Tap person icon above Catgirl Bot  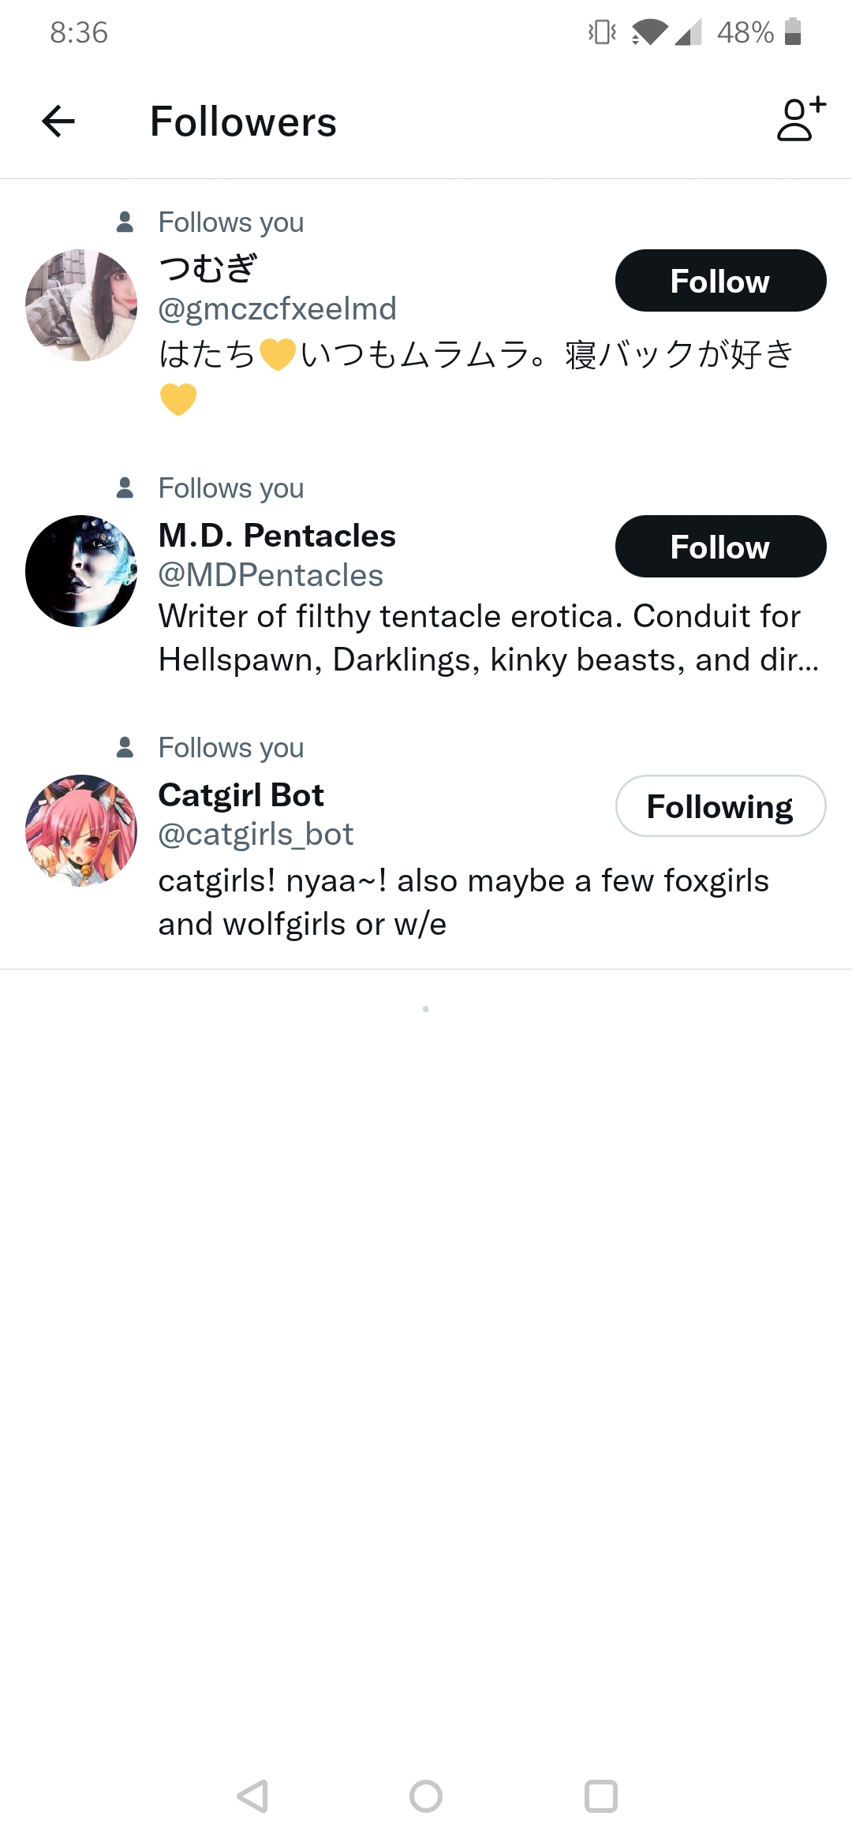[x=125, y=747]
